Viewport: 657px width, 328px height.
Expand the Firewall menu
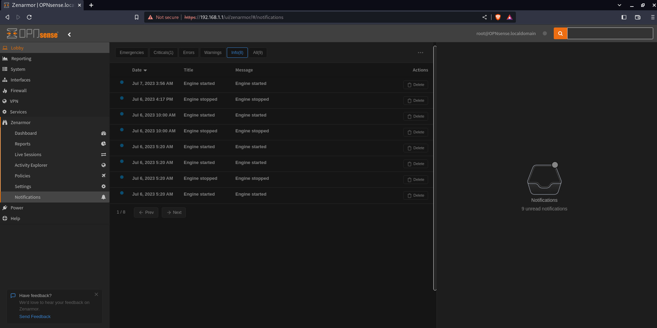[55, 90]
